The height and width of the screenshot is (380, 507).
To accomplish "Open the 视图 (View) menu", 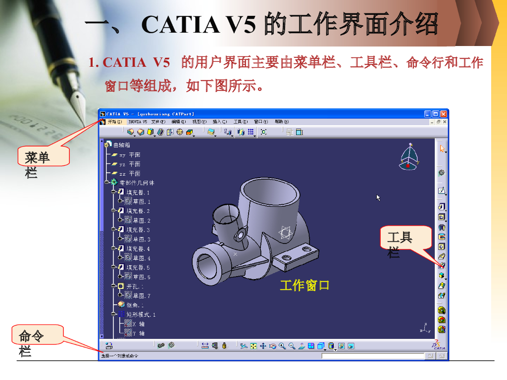I will [199, 122].
